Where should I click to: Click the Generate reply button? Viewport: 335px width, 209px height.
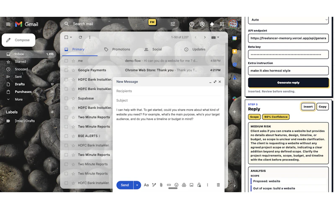[288, 82]
